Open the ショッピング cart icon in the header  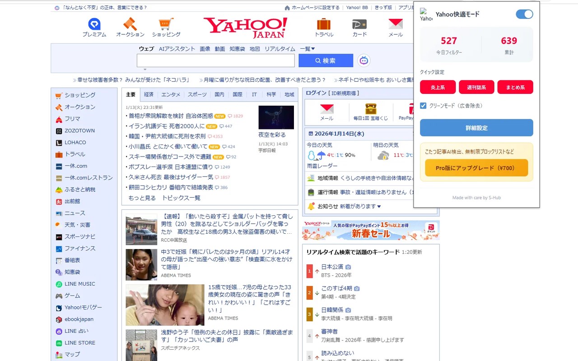[166, 24]
